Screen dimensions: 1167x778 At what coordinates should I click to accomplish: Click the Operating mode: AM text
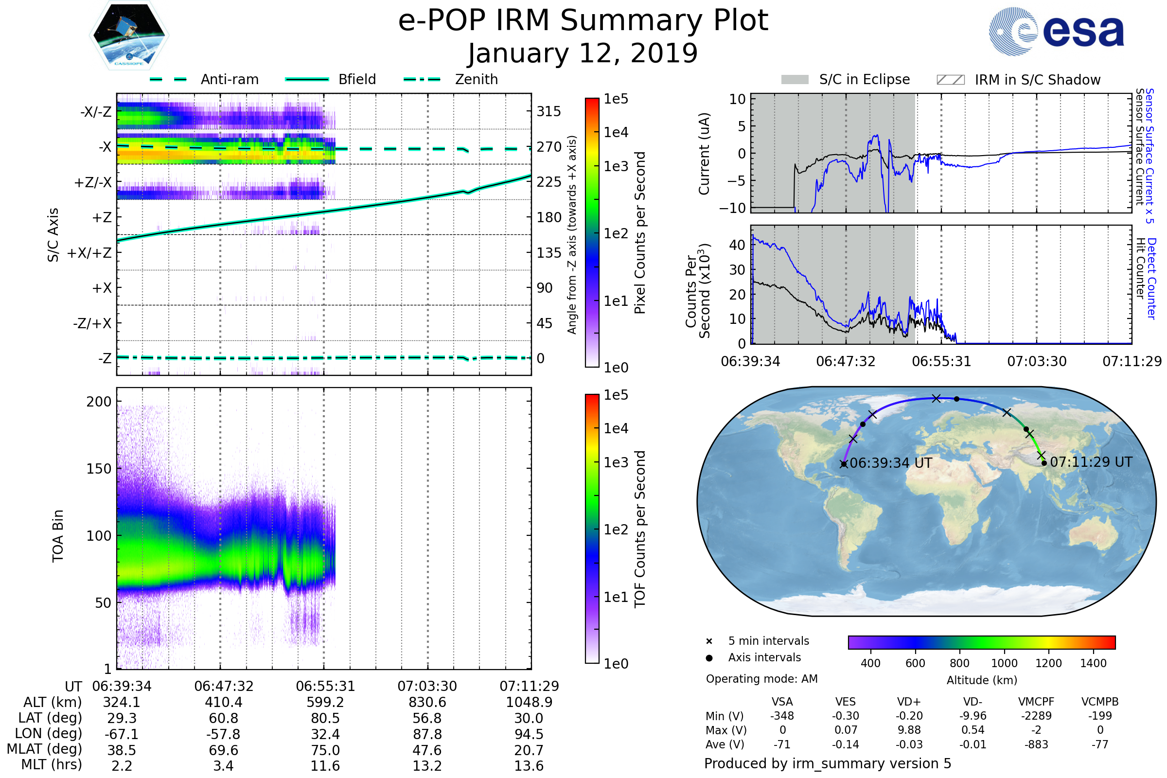tap(761, 679)
